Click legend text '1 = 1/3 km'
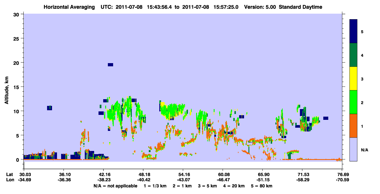380x194 pixels. pyautogui.click(x=155, y=186)
